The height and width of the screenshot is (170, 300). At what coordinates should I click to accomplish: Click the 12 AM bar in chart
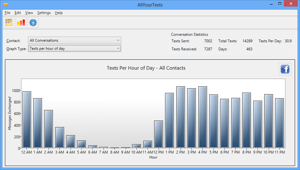tap(27, 120)
